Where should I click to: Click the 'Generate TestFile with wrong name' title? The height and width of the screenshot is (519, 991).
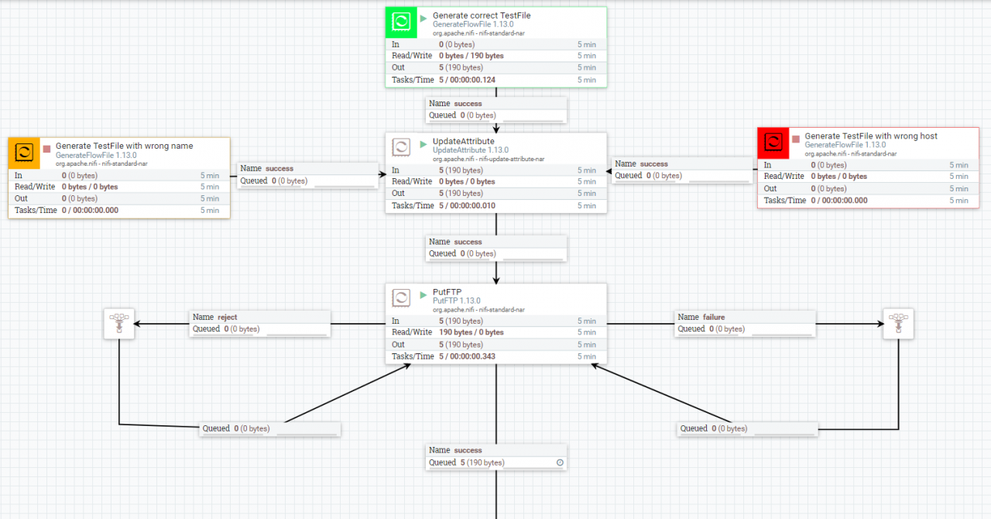point(125,146)
